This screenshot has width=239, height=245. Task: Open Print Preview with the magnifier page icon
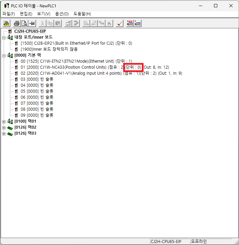coord(24,23)
